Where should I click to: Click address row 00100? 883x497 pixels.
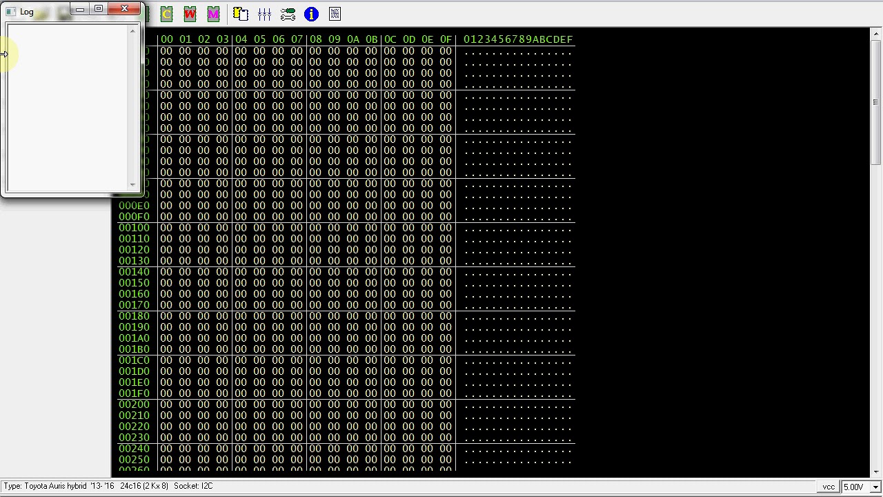(134, 228)
